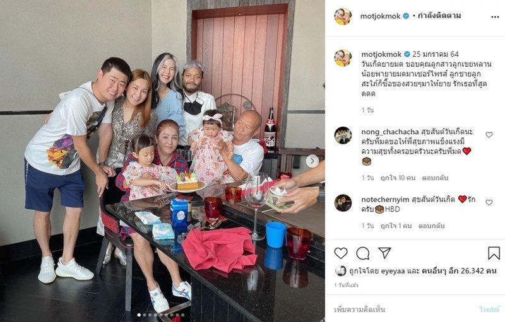
Task: Reply to notechernyim's comment
Action: click(x=431, y=226)
